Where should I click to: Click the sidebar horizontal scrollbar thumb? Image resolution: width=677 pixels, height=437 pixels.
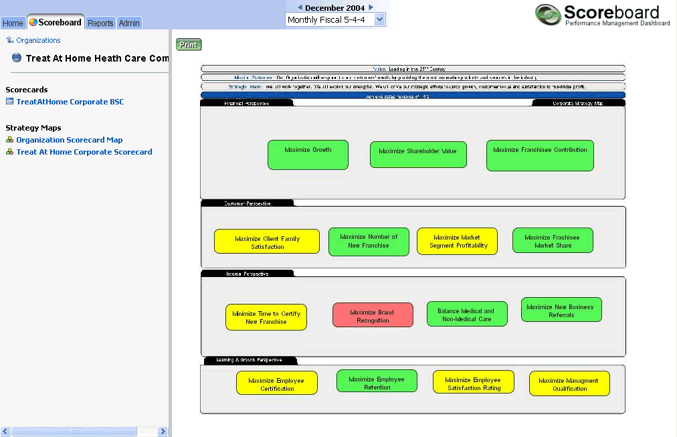[74, 431]
